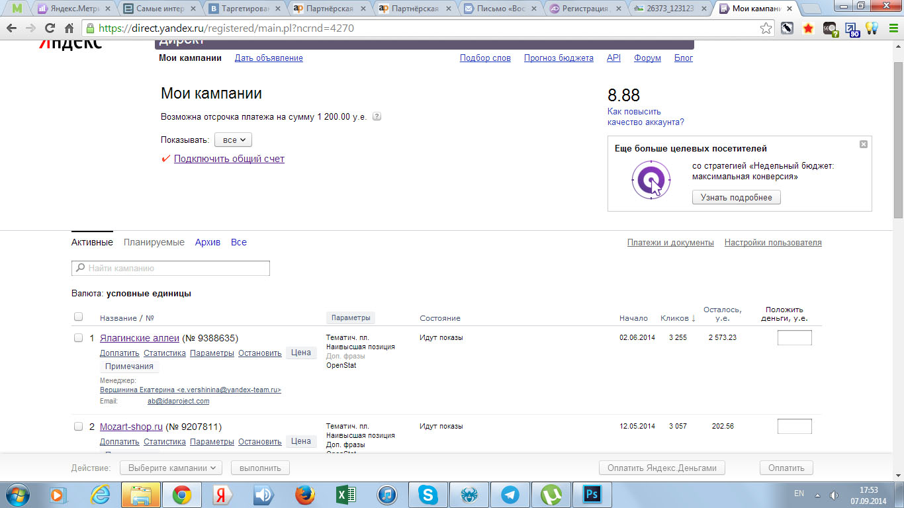Click the Узнать подробнее button
This screenshot has height=508, width=904.
tap(737, 197)
